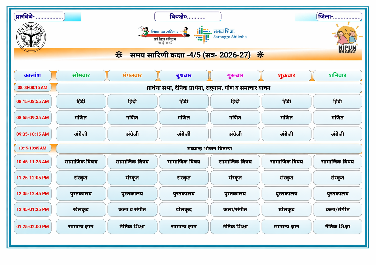Click the प्रा०वि० school name field

click(39, 17)
